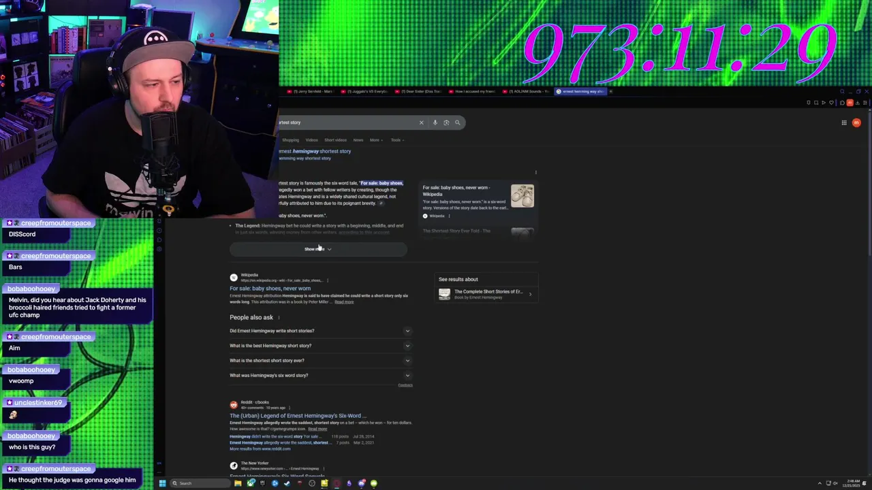Open the system tray overflow arrow

820,483
